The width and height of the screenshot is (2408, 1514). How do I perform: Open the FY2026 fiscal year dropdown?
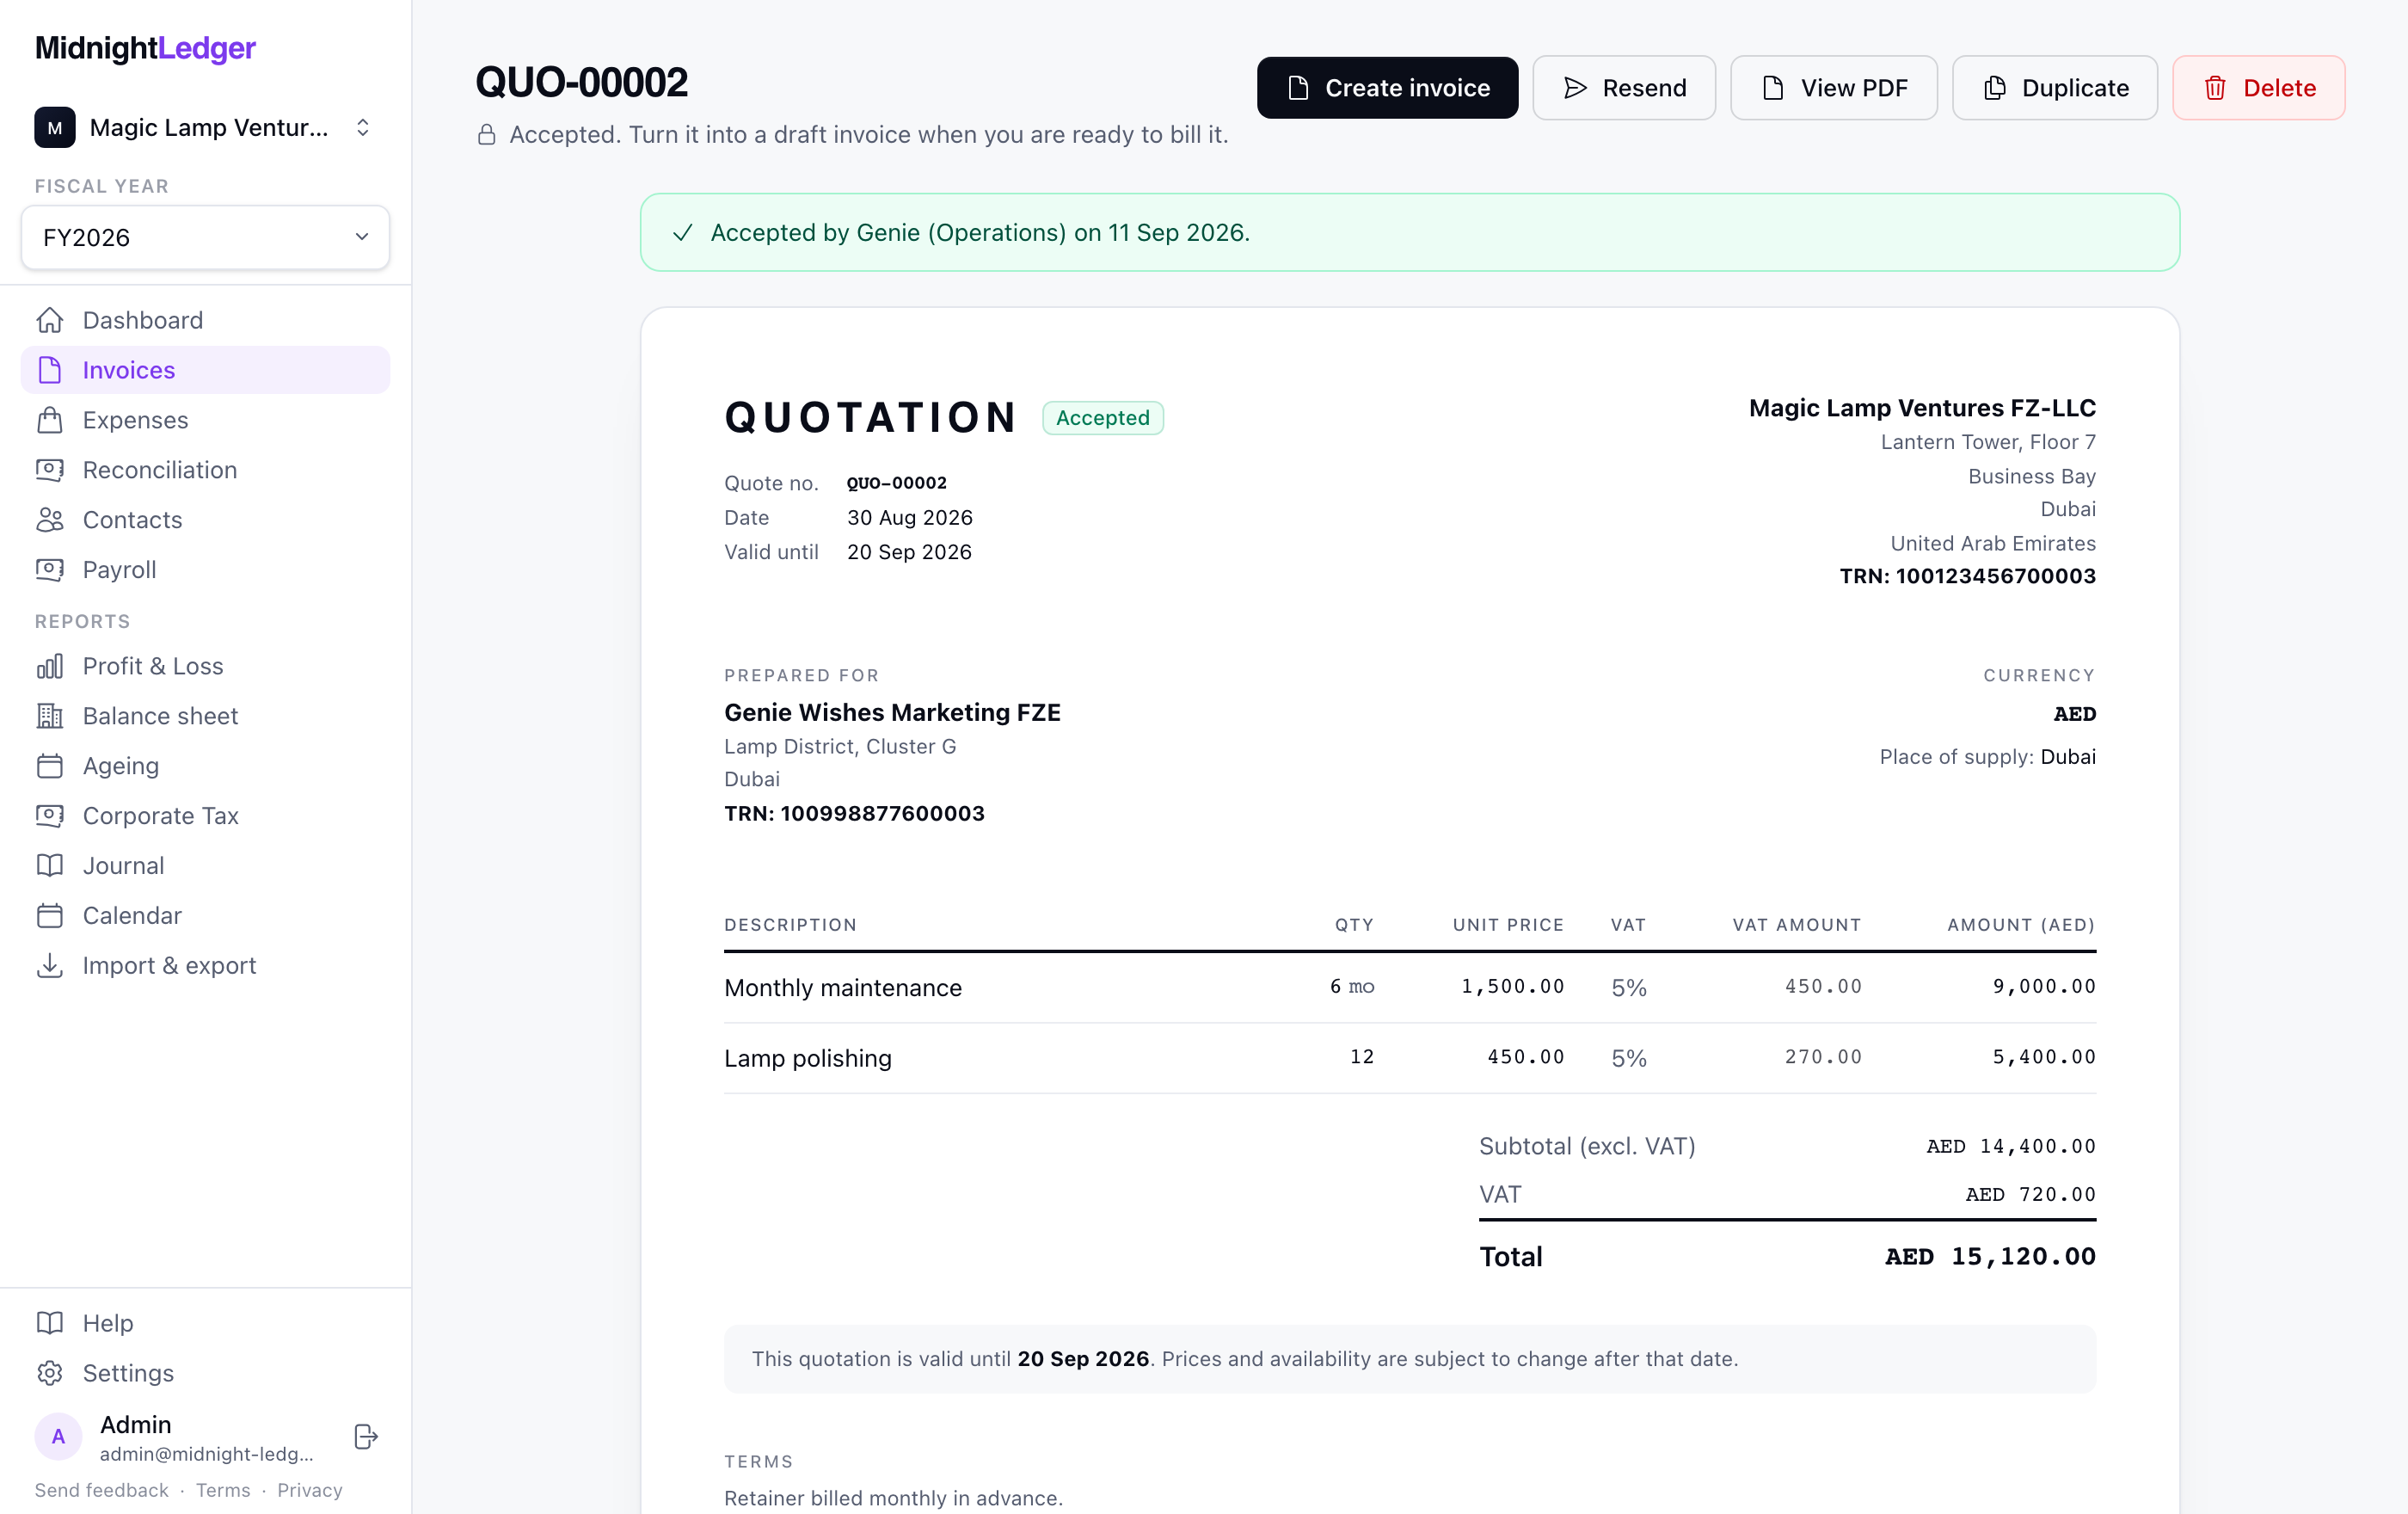[x=205, y=237]
